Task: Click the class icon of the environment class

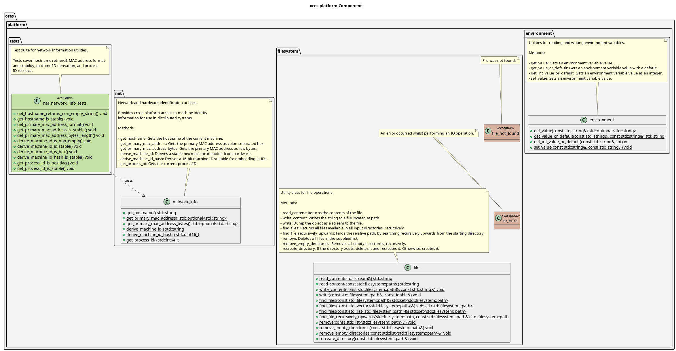Action: pos(584,120)
